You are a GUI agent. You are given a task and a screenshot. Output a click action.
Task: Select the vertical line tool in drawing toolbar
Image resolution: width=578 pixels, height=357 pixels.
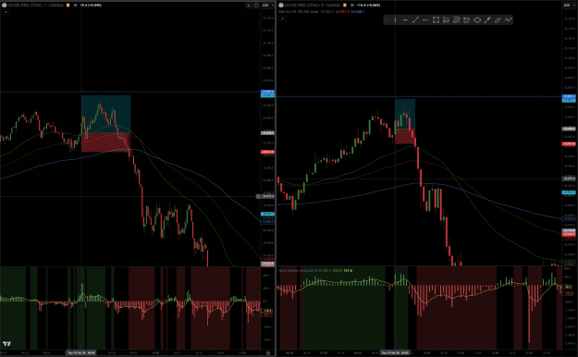pos(395,20)
